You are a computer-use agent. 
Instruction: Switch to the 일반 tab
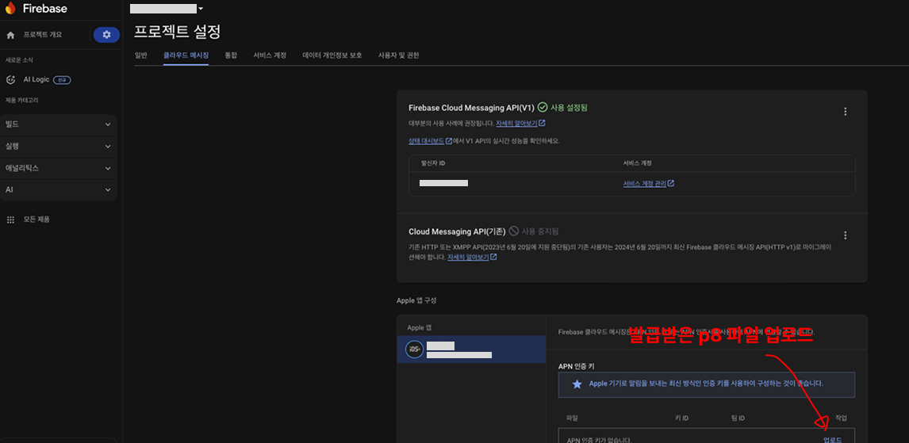tap(141, 55)
